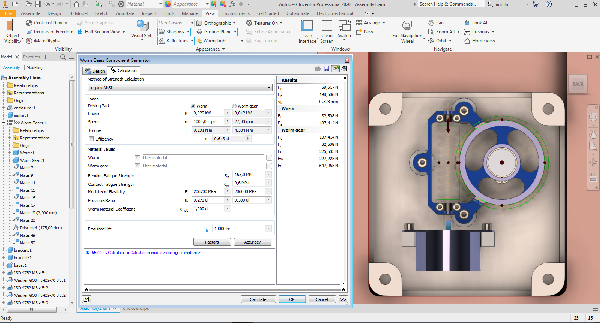600x323 pixels.
Task: Open Visual Style gallery
Action: pos(142,30)
